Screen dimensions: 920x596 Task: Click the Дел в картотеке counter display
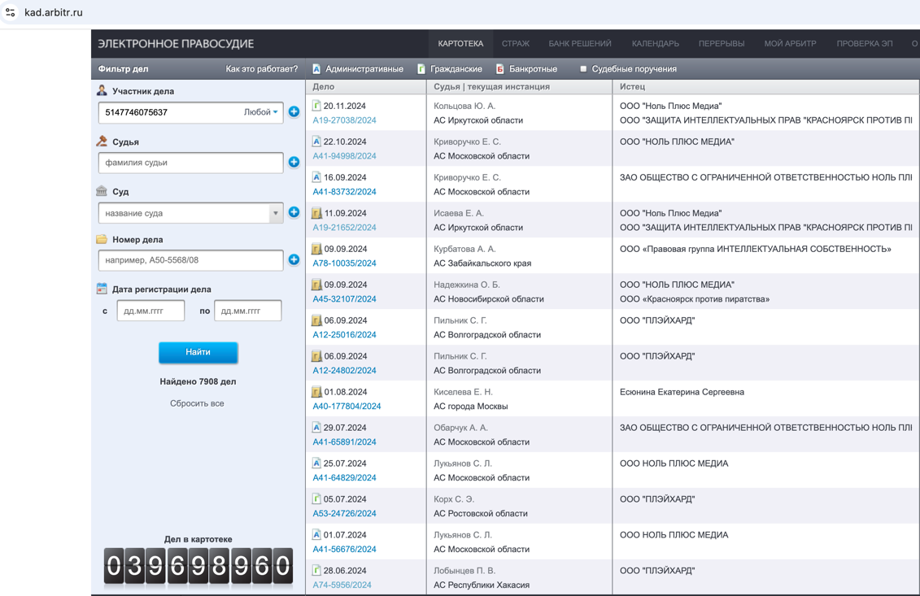(x=198, y=567)
